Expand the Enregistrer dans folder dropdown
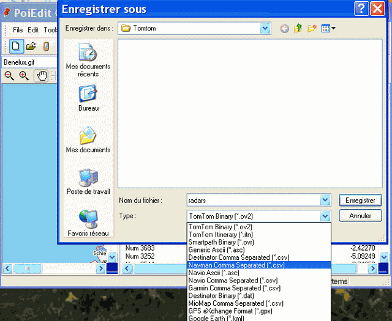 pyautogui.click(x=265, y=28)
